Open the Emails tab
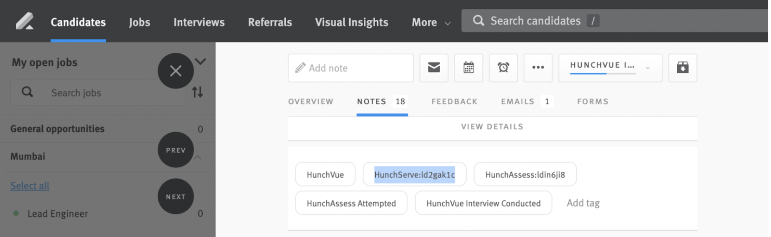 pyautogui.click(x=517, y=101)
